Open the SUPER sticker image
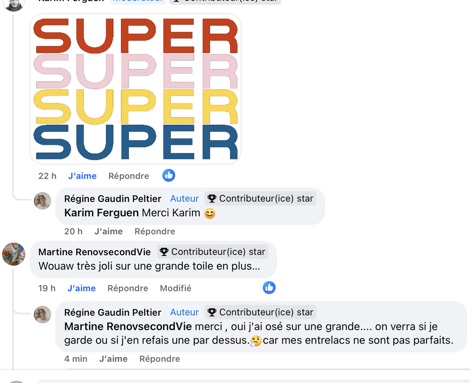 135,89
